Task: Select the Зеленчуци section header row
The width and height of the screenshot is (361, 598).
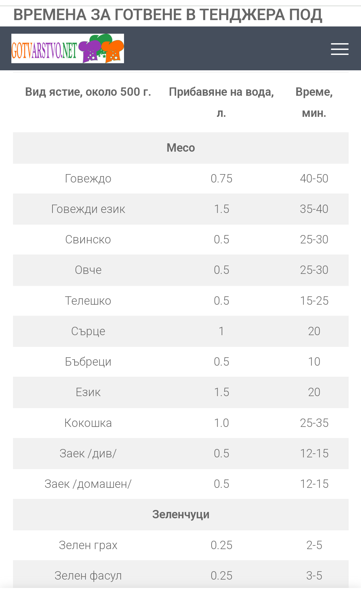Action: tap(180, 514)
